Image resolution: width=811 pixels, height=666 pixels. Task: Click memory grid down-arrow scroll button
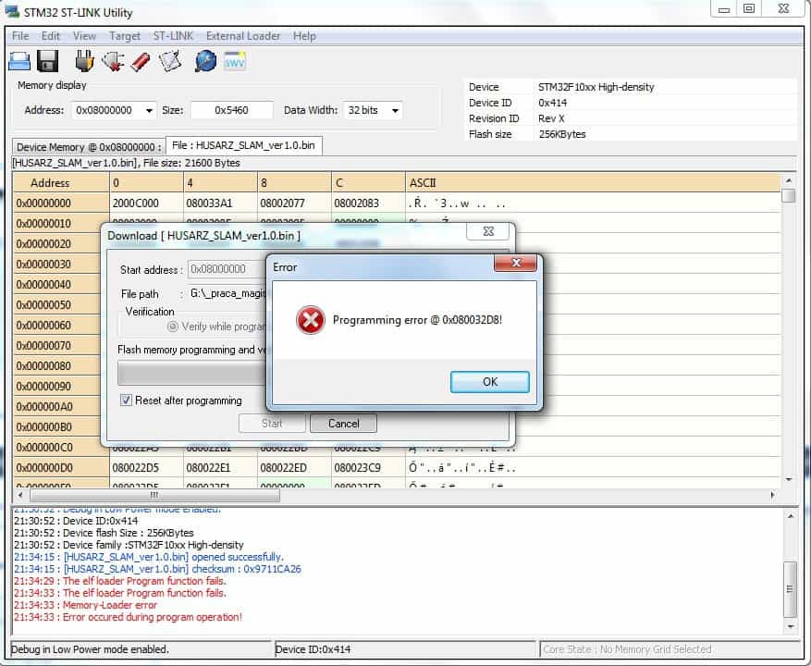(788, 480)
